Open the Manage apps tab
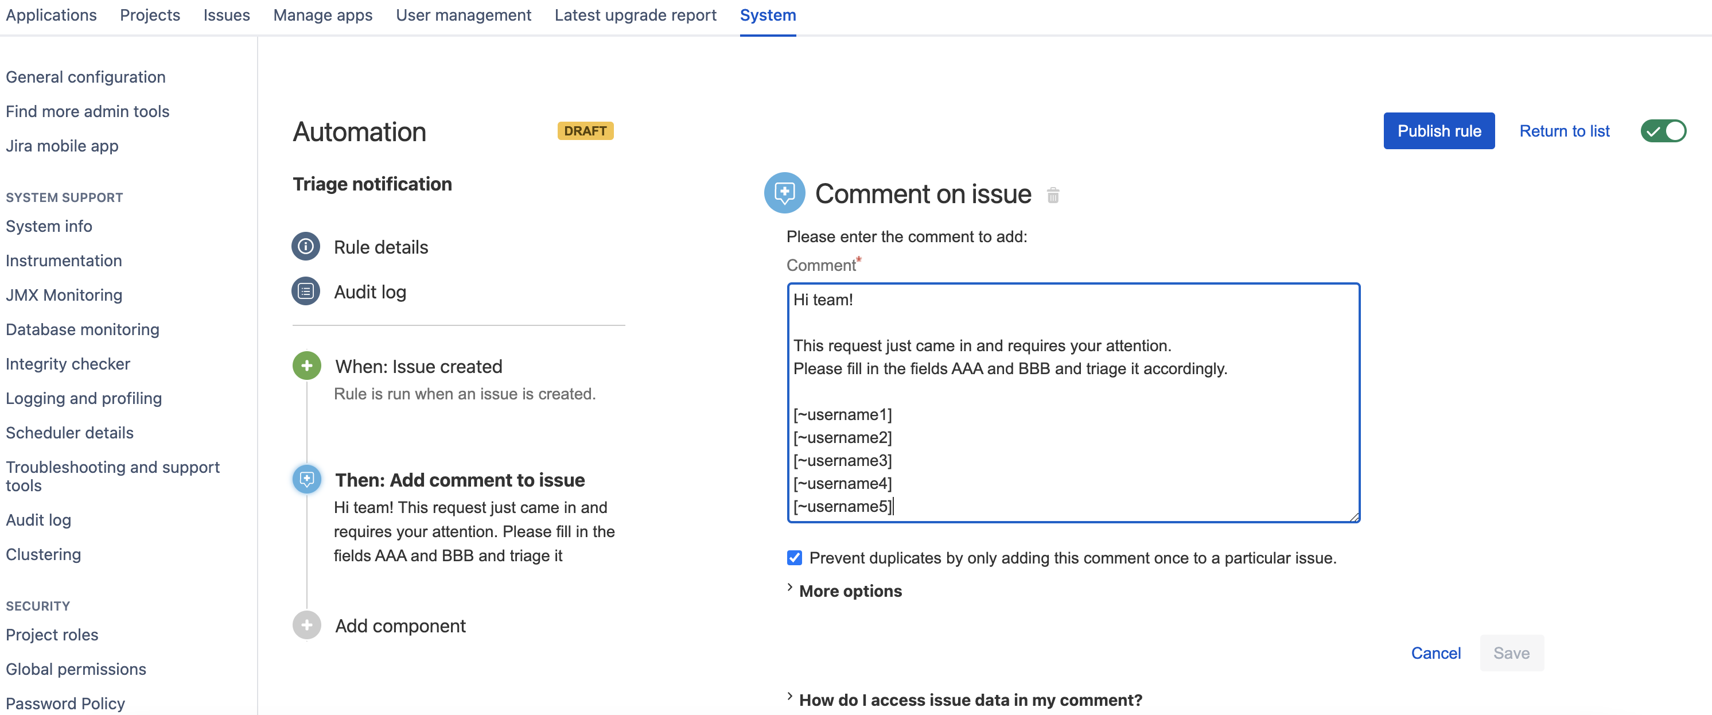Viewport: 1712px width, 715px height. pos(322,15)
